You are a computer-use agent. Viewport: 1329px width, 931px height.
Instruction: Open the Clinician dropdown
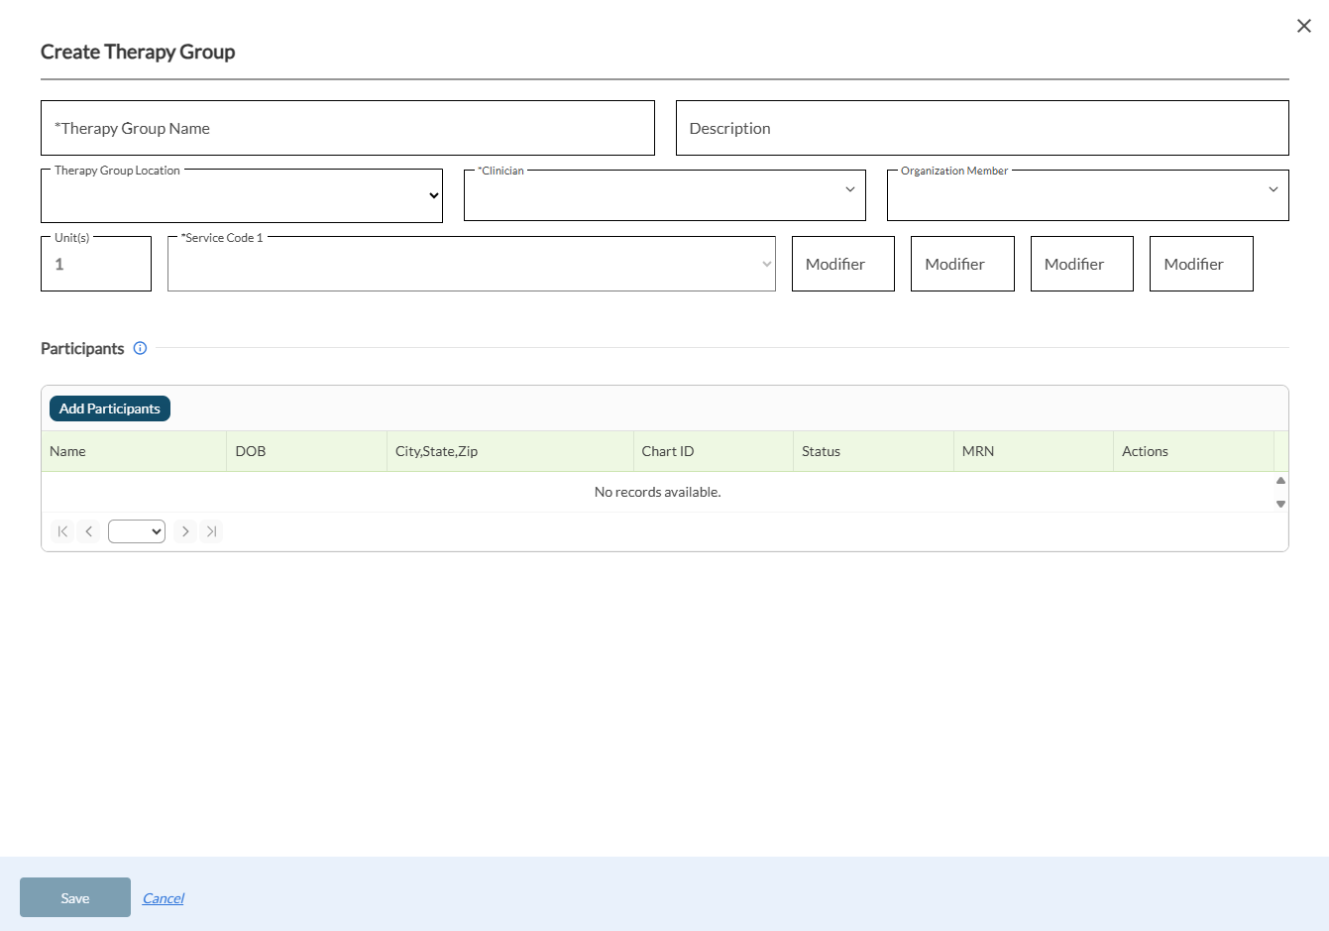(665, 194)
